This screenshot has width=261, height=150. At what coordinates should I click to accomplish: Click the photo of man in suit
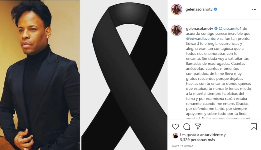click(40, 75)
